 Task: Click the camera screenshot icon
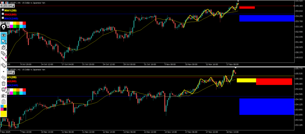pyautogui.click(x=4, y=96)
